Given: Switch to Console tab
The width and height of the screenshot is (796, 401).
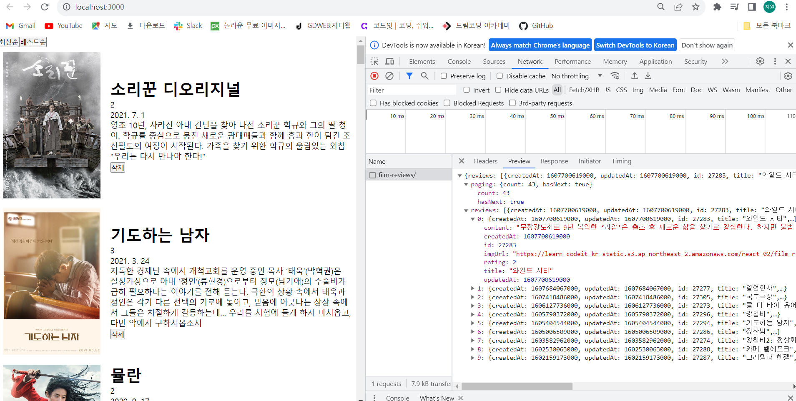Looking at the screenshot, I should point(459,62).
